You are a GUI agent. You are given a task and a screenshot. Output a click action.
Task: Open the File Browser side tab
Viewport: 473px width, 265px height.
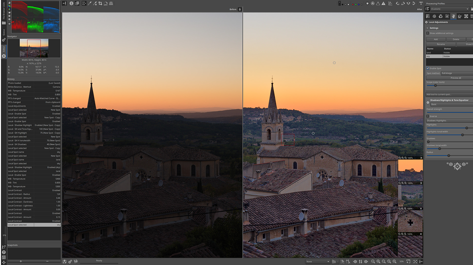click(x=4, y=14)
